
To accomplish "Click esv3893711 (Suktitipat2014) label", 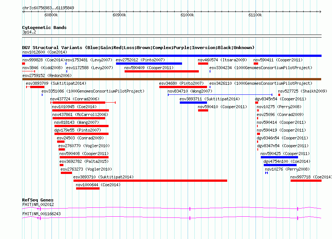I will tap(210, 99).
